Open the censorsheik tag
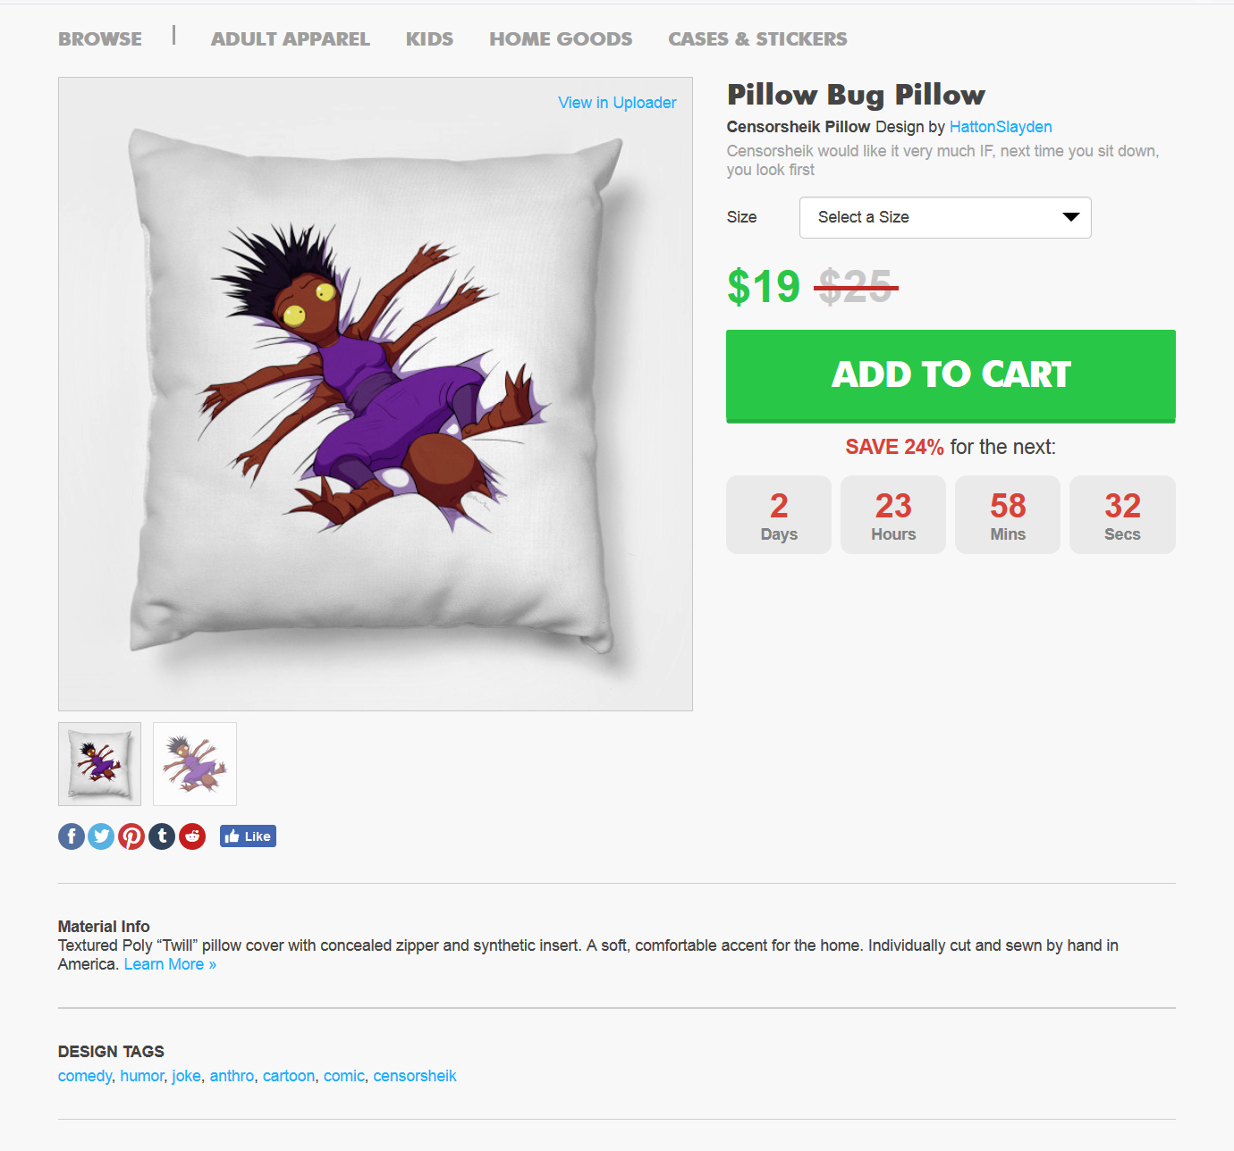The image size is (1234, 1151). 415,1076
